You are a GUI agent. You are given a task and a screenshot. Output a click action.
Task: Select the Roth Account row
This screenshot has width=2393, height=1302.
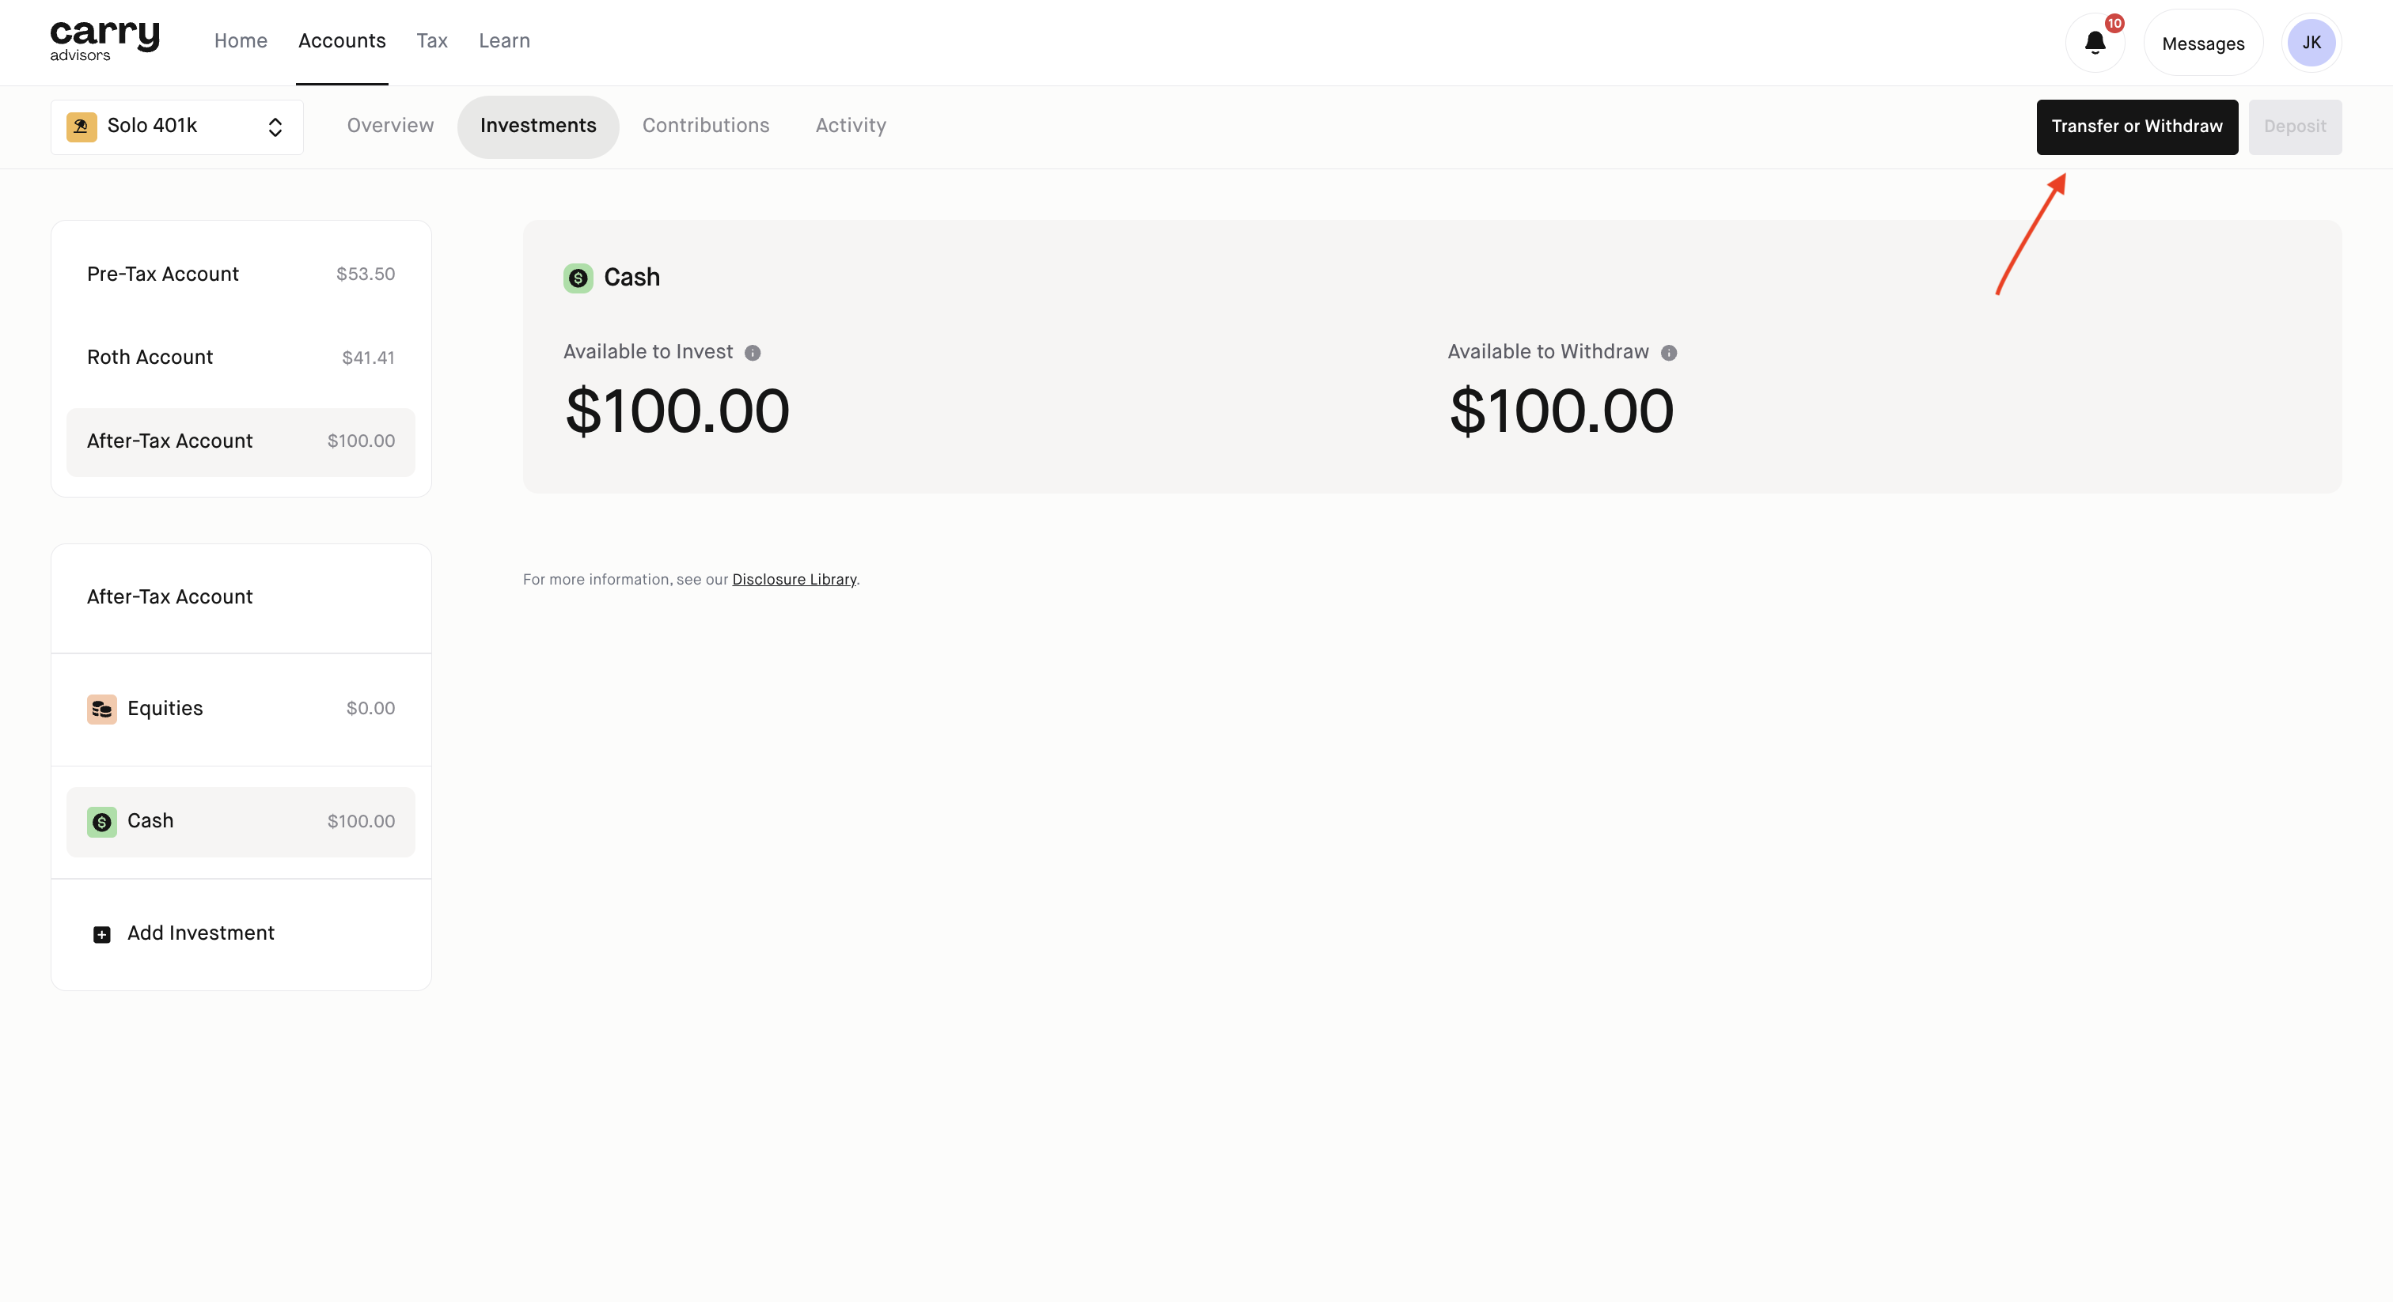pos(241,358)
